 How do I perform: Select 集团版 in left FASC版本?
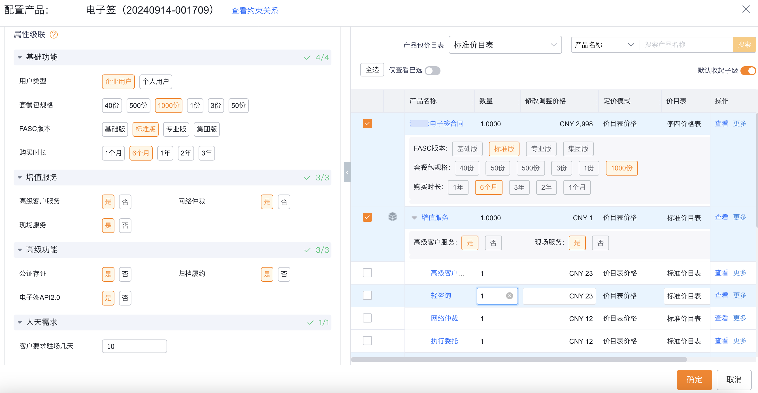pyautogui.click(x=206, y=129)
